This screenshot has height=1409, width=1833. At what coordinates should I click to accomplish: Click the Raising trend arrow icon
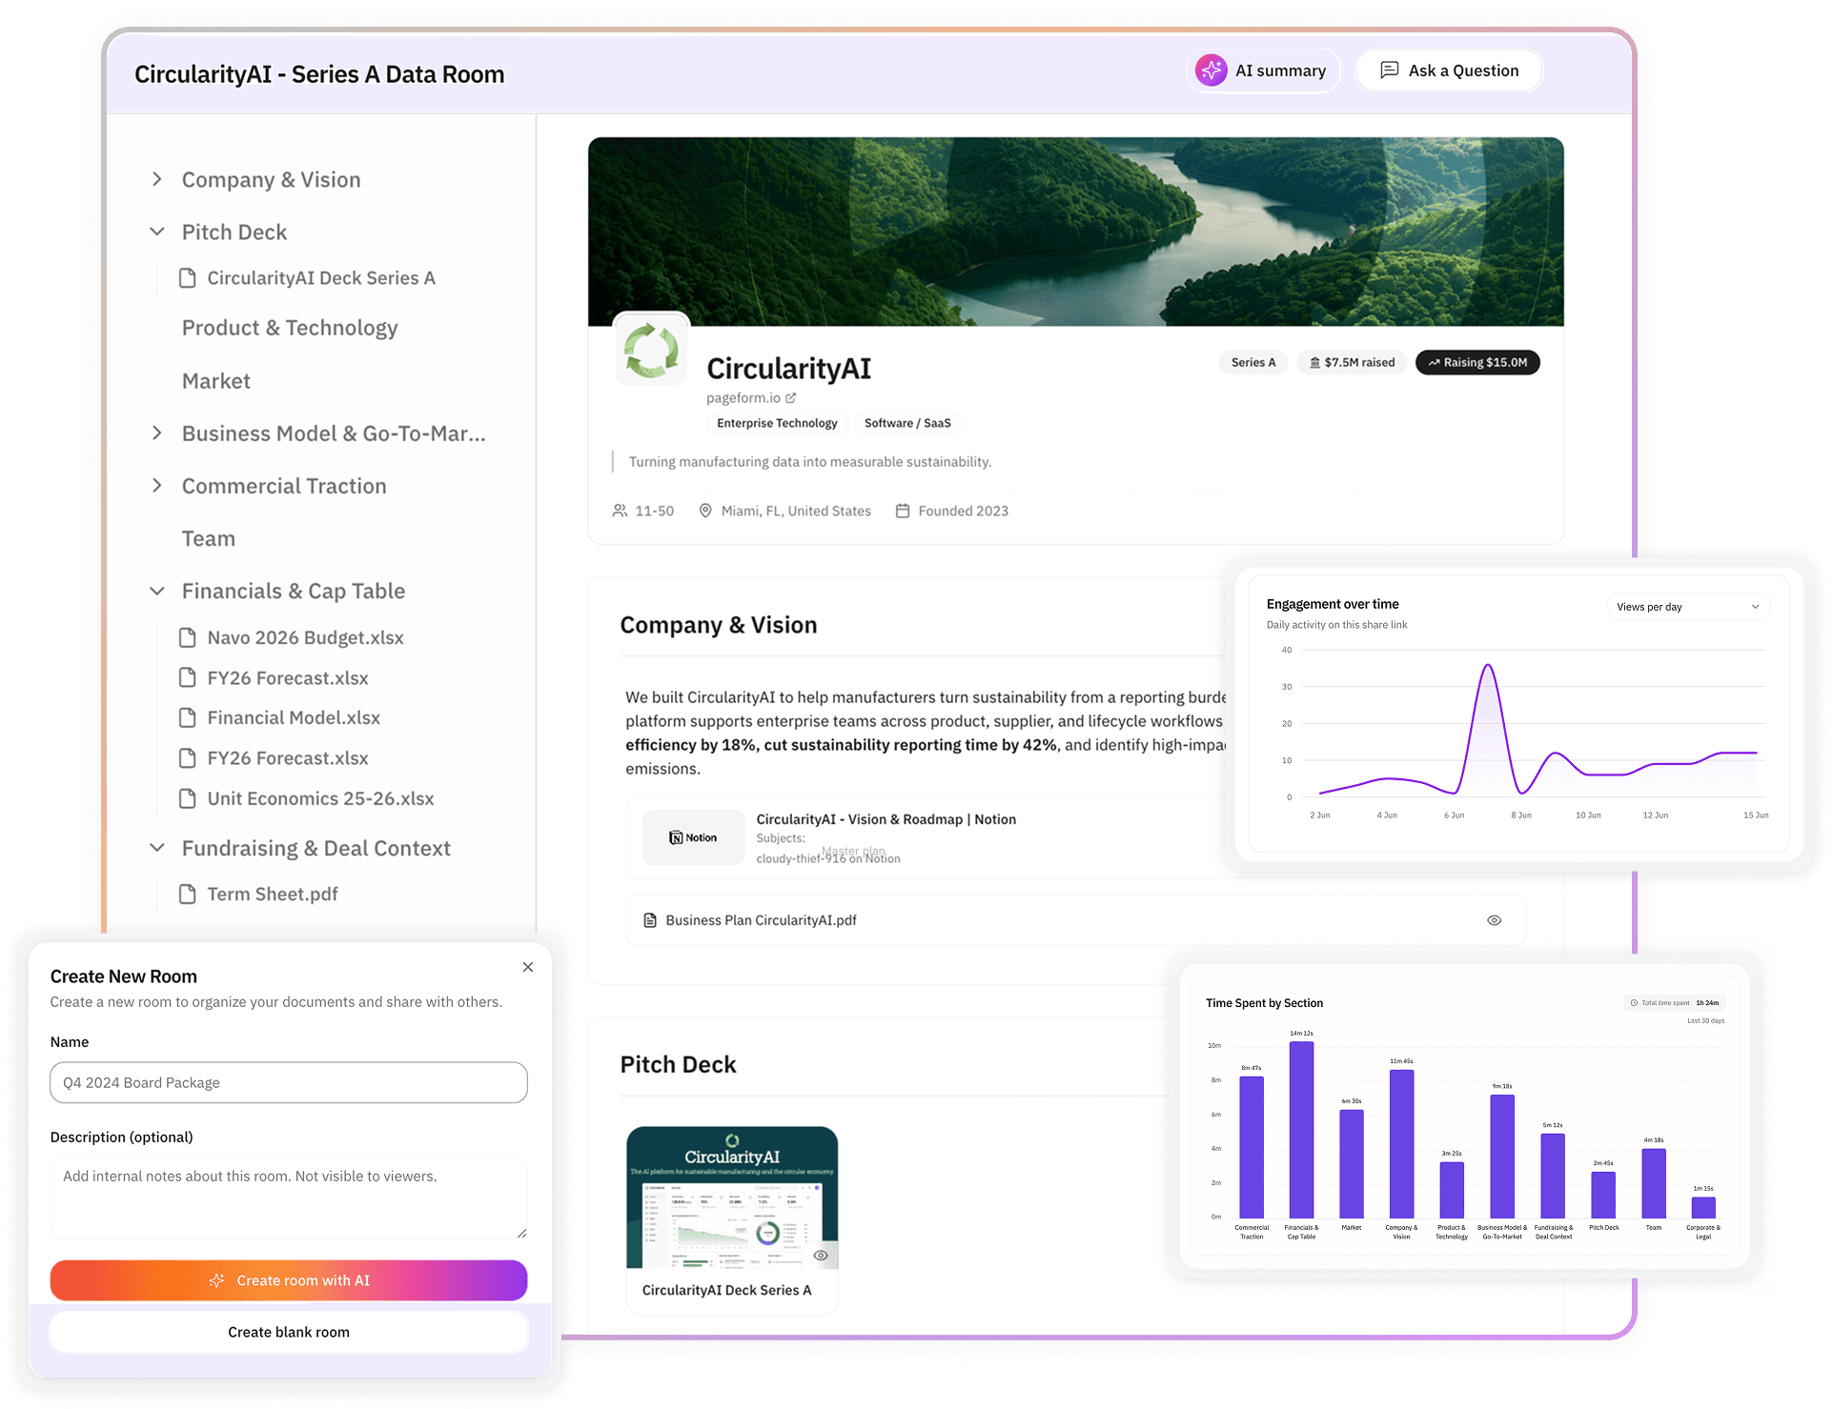click(x=1434, y=362)
